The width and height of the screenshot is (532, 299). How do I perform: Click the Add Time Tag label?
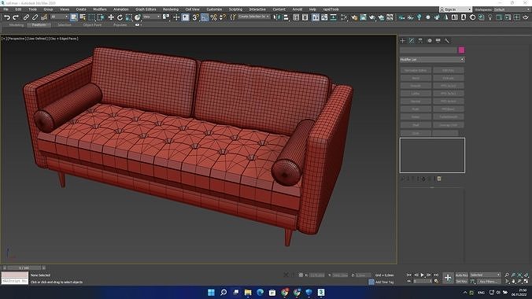coord(384,282)
